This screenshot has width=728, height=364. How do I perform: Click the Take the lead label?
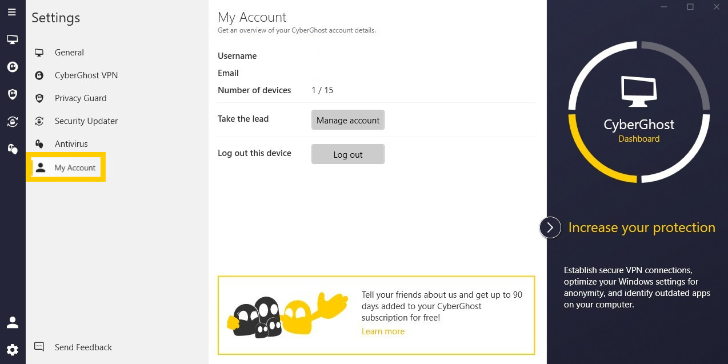tap(243, 119)
